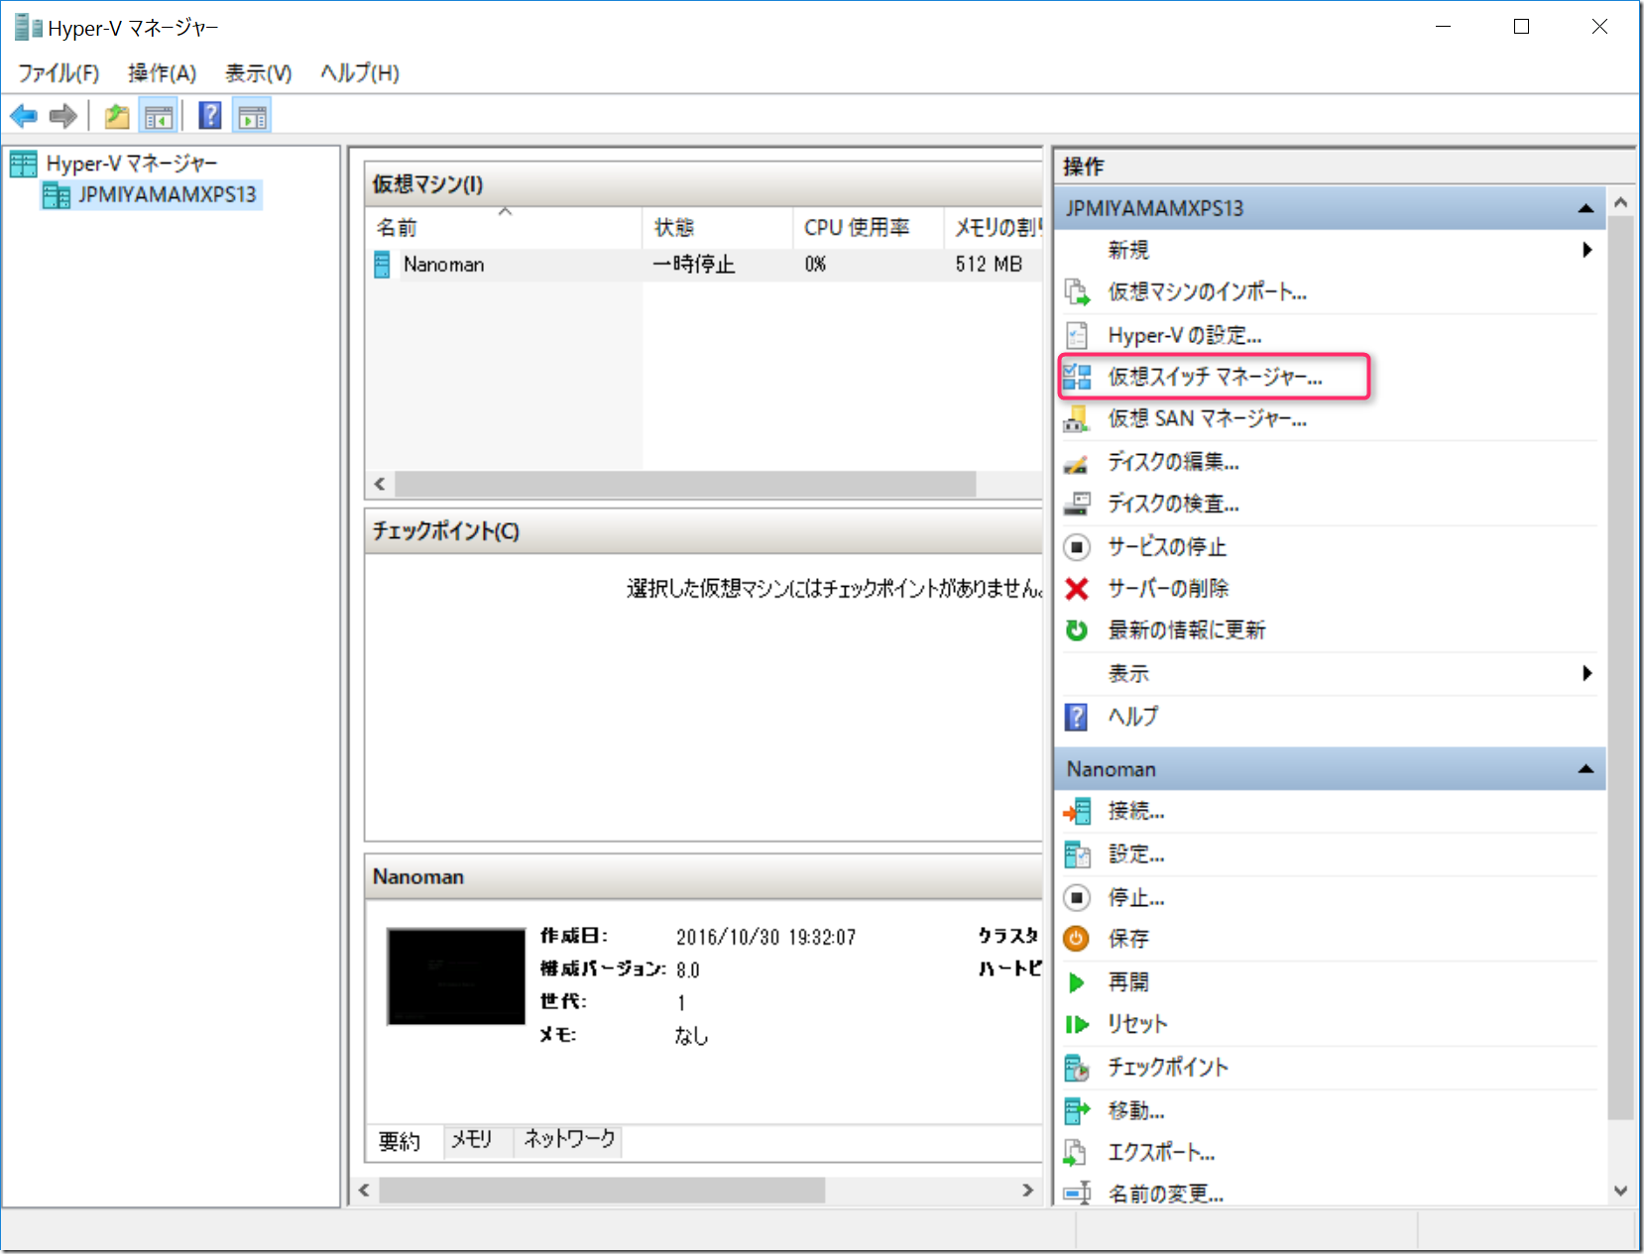Click the Up one level folder icon

(117, 116)
